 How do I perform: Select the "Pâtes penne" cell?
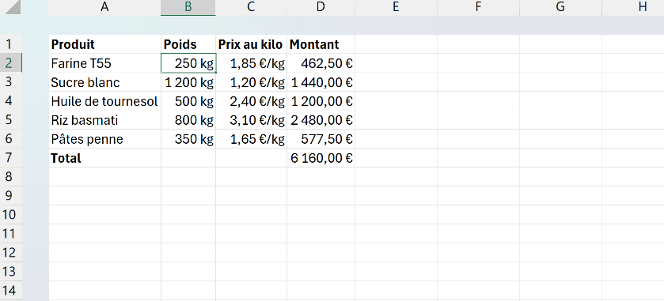point(104,139)
